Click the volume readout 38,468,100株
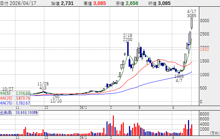Screen dimensions: 220x139 click(x=27, y=113)
